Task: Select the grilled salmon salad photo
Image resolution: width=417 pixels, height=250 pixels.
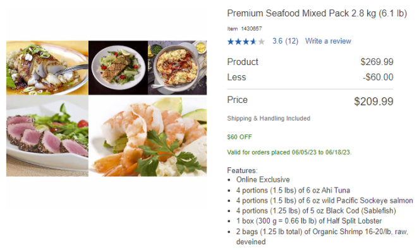Action: pyautogui.click(x=118, y=68)
